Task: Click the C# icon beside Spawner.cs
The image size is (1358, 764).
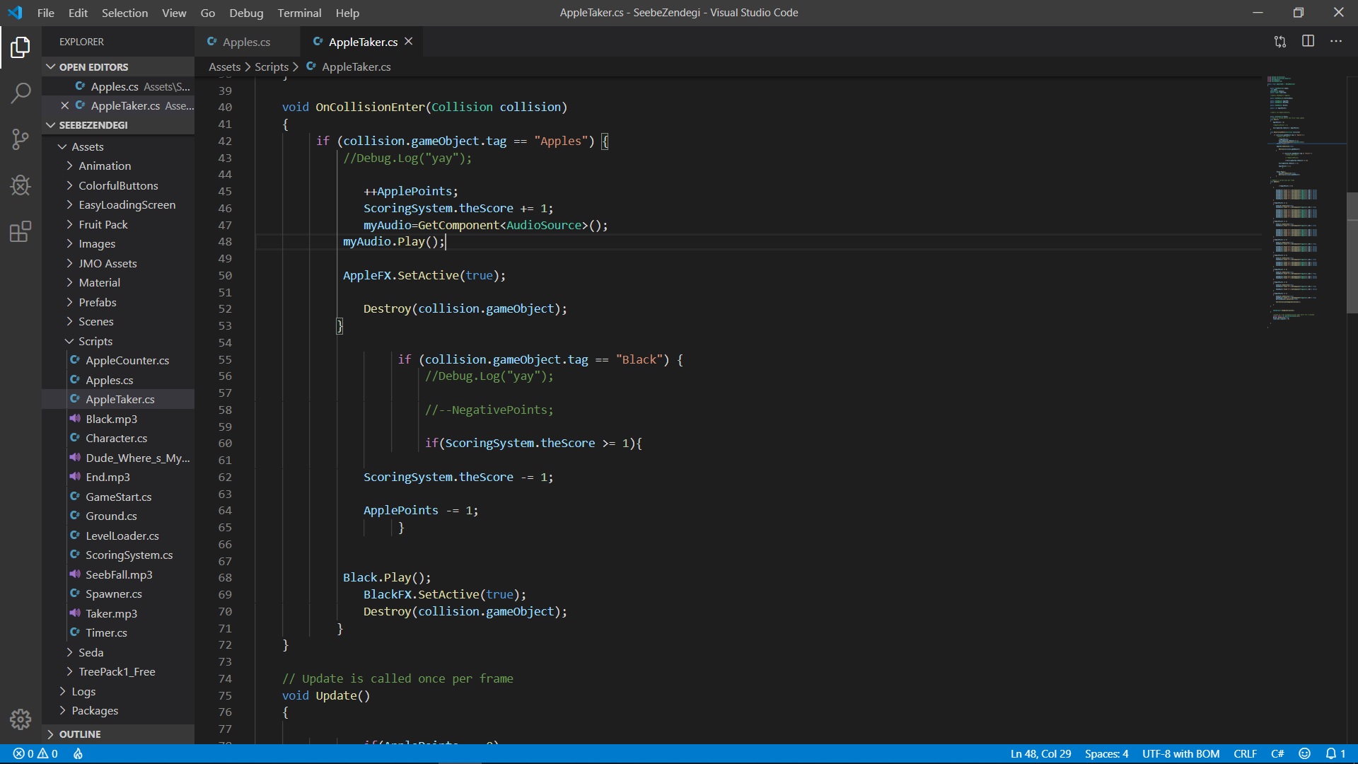Action: coord(75,594)
